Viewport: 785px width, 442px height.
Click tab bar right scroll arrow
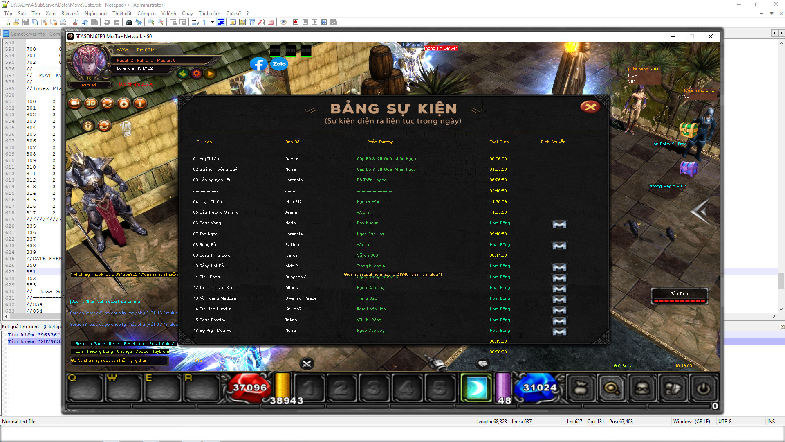[x=781, y=33]
